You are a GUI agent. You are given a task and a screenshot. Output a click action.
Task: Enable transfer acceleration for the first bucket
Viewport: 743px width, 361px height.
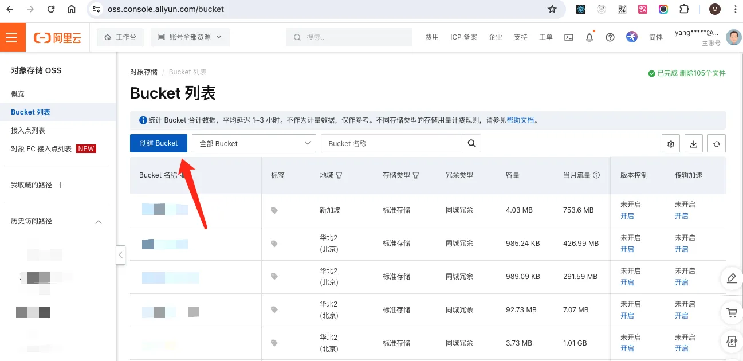pyautogui.click(x=681, y=216)
